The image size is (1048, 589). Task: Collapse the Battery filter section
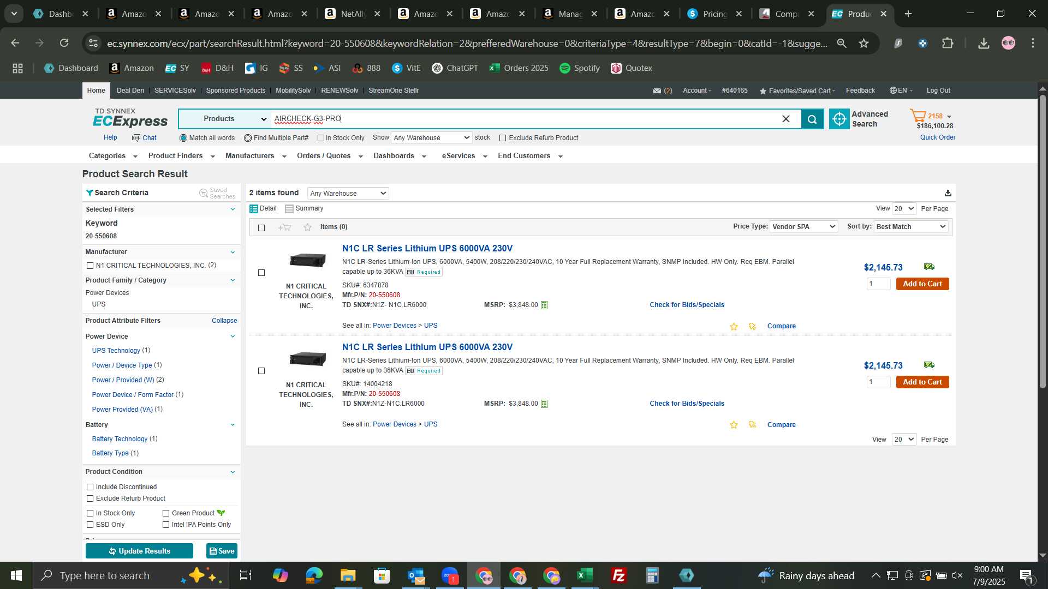click(x=233, y=425)
